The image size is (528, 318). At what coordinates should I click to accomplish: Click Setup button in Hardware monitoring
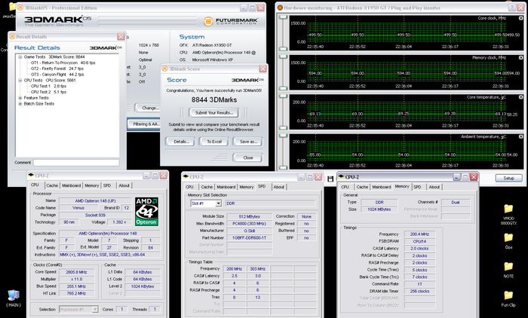pyautogui.click(x=508, y=178)
